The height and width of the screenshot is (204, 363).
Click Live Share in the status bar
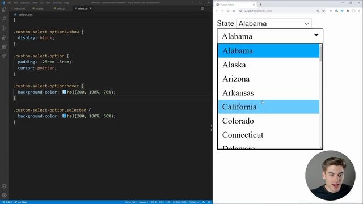pos(21,202)
